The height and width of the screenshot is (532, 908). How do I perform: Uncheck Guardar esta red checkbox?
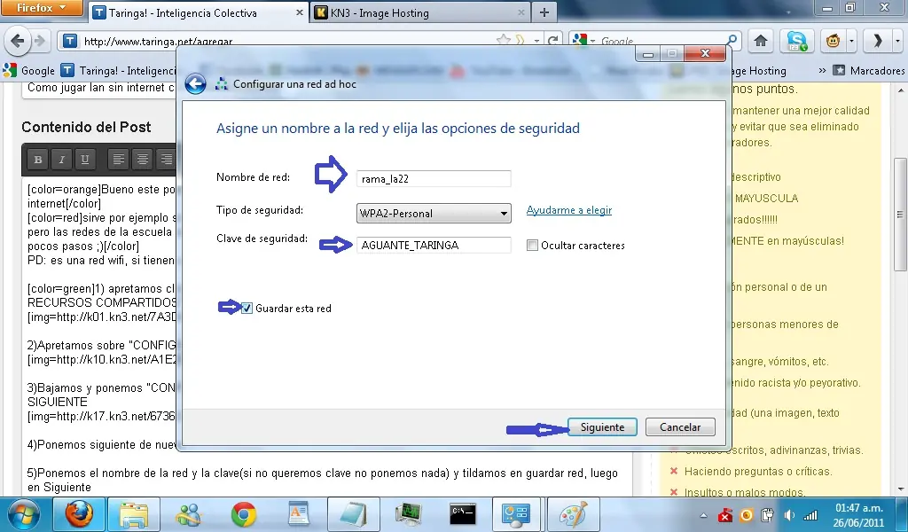click(x=247, y=309)
